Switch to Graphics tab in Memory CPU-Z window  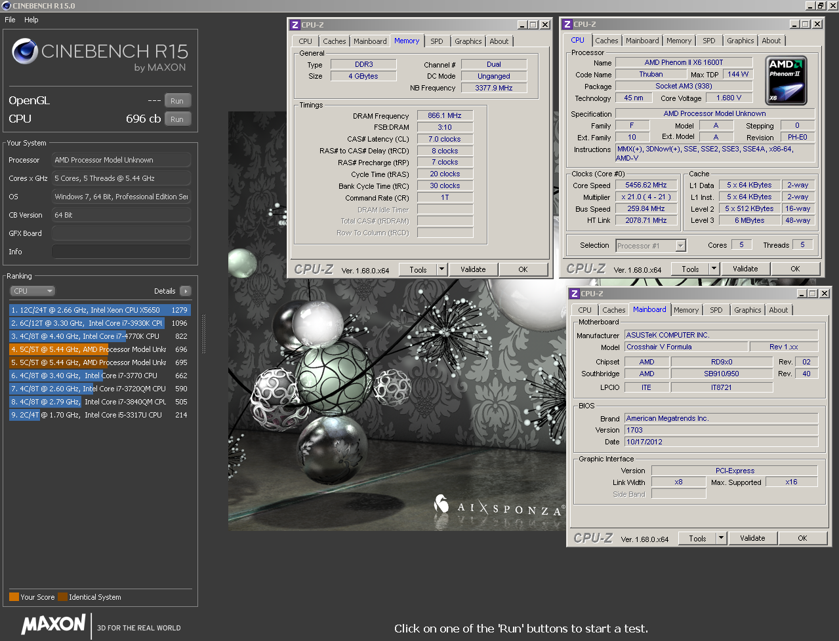pyautogui.click(x=468, y=41)
